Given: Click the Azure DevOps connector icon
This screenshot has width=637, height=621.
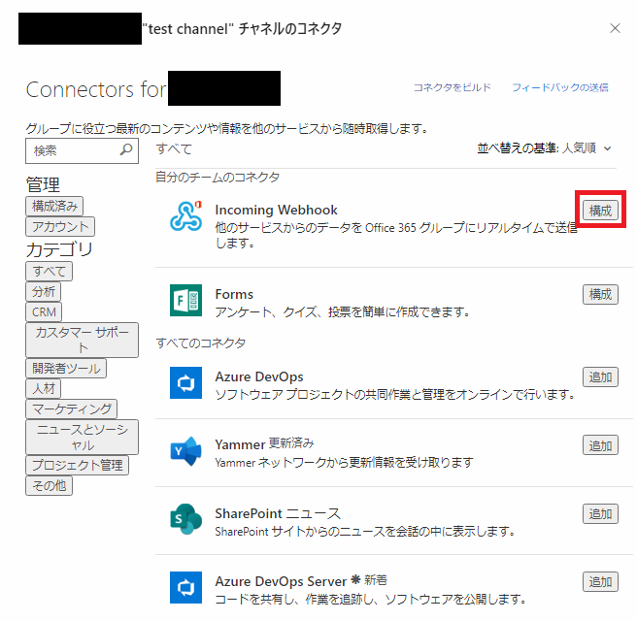Looking at the screenshot, I should [185, 382].
